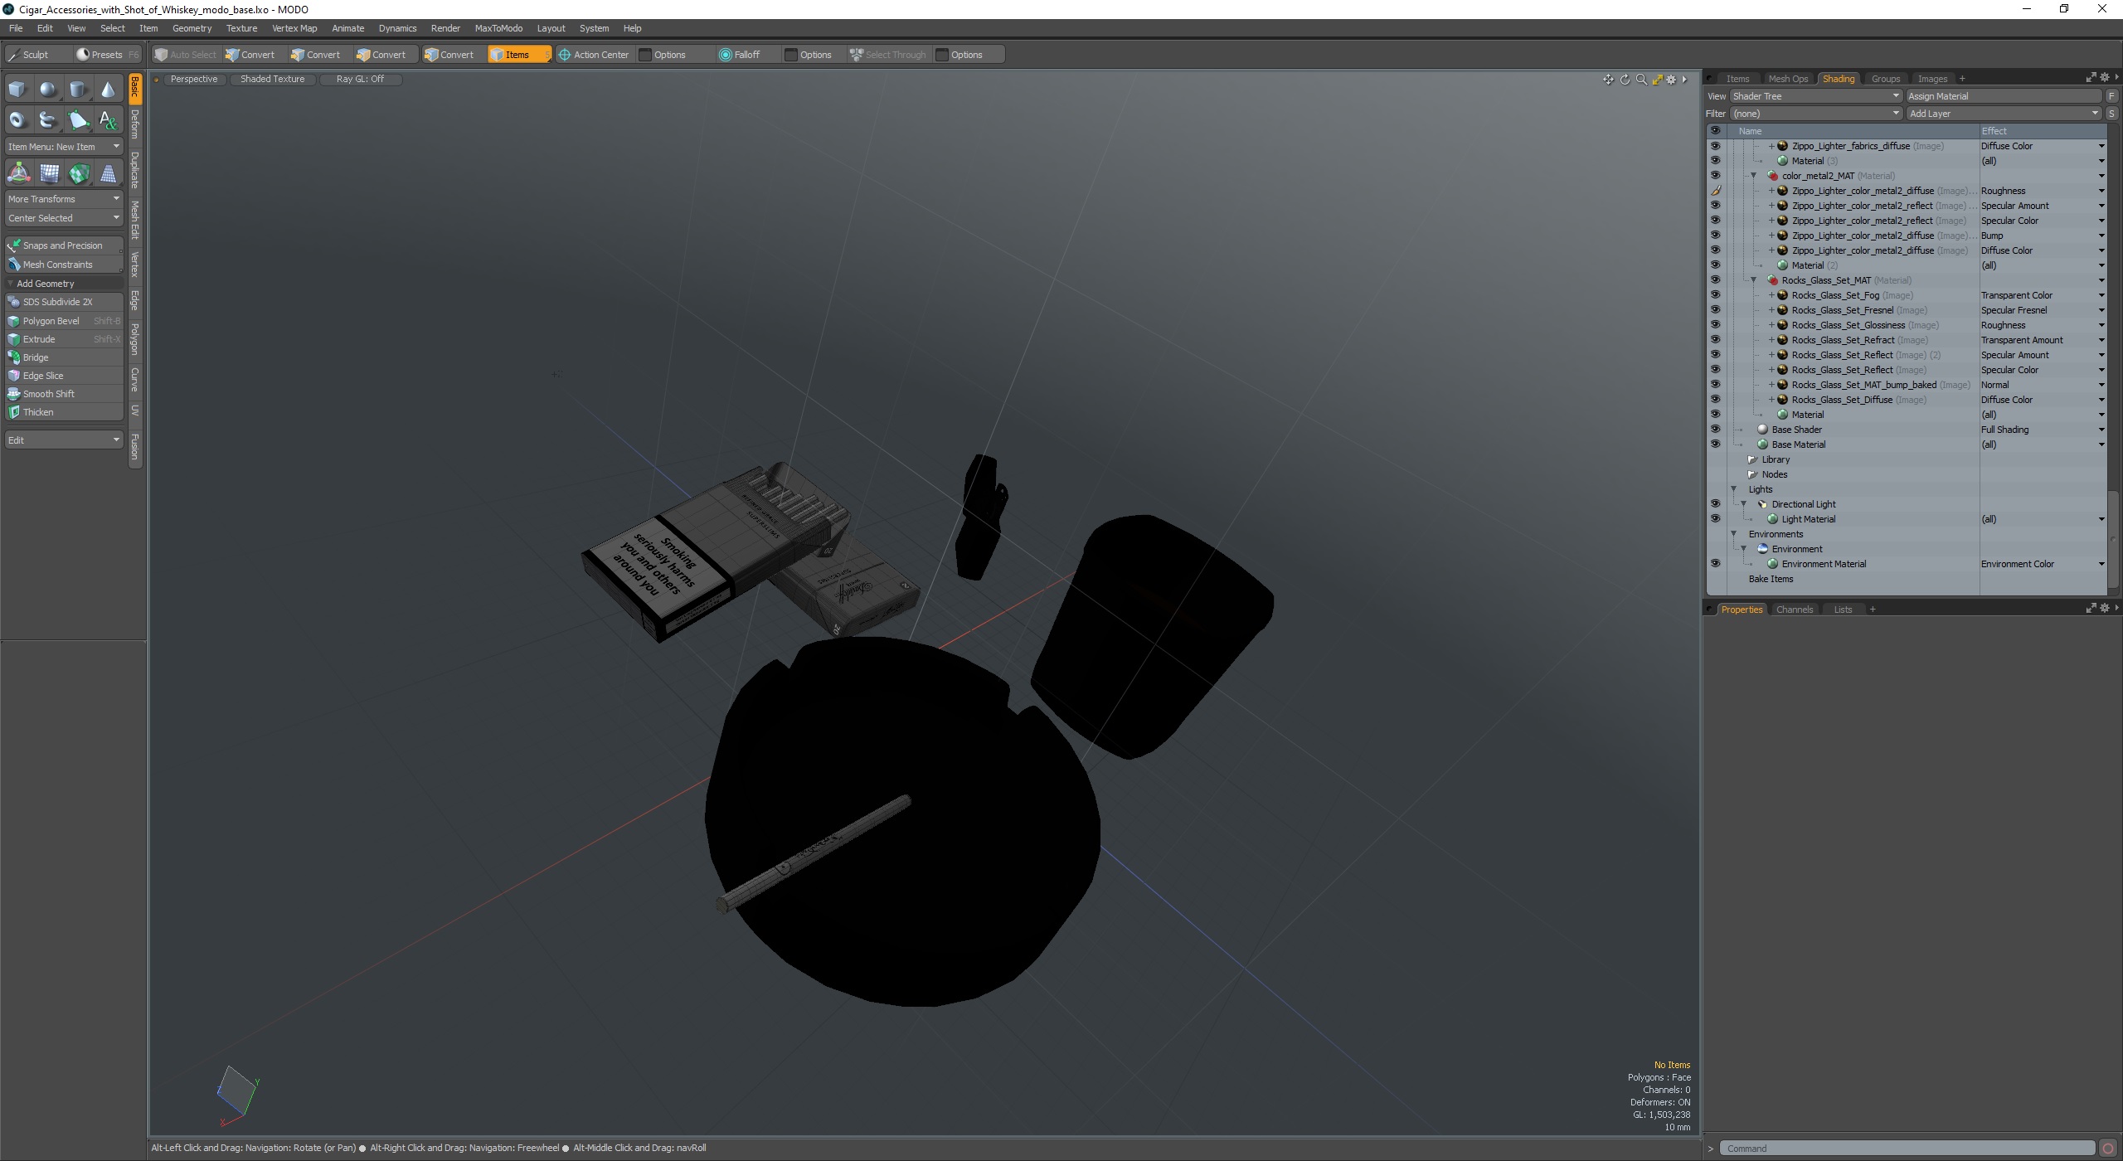Select the Cone primitive tool
2123x1161 pixels.
click(x=109, y=89)
